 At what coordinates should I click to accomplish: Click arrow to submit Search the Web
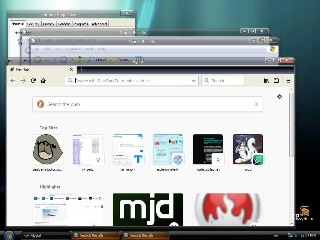(255, 104)
